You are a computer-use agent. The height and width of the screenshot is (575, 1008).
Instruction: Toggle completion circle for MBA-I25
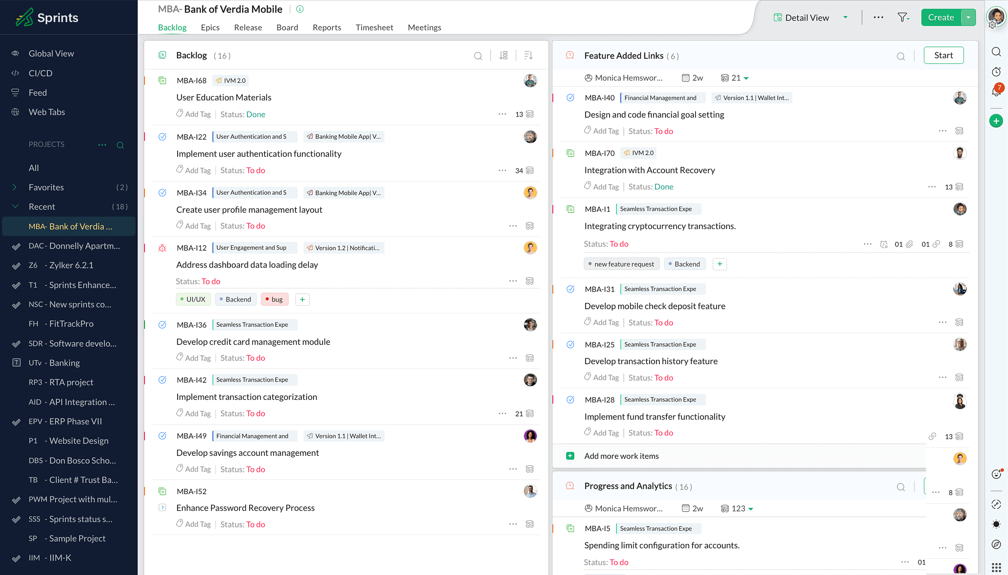(570, 344)
